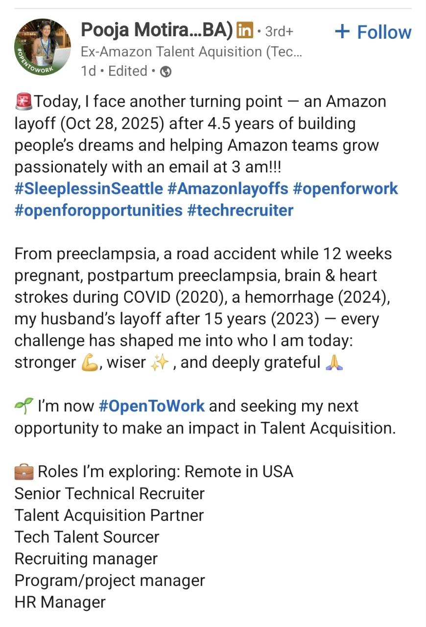Viewport: 426px width, 627px height.
Task: Open the #openforopportunities hashtag
Action: pyautogui.click(x=98, y=210)
